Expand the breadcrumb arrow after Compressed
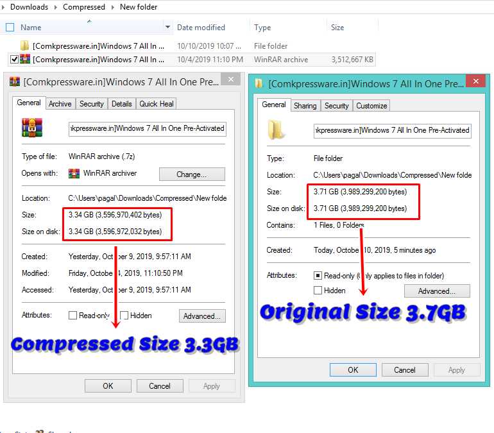The height and width of the screenshot is (433, 494). (113, 7)
